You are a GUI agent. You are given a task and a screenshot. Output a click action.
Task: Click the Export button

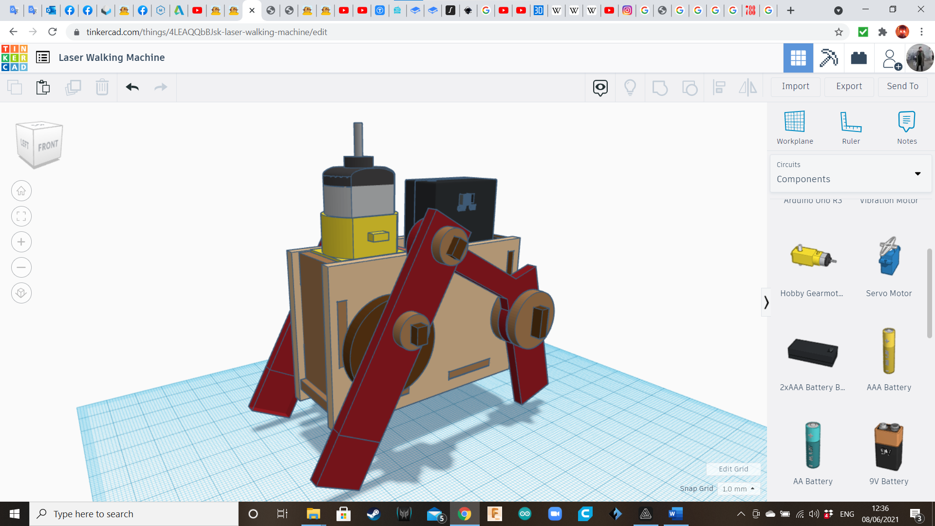pos(848,86)
